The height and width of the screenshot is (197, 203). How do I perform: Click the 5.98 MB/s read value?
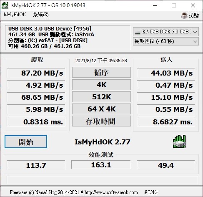(36, 109)
